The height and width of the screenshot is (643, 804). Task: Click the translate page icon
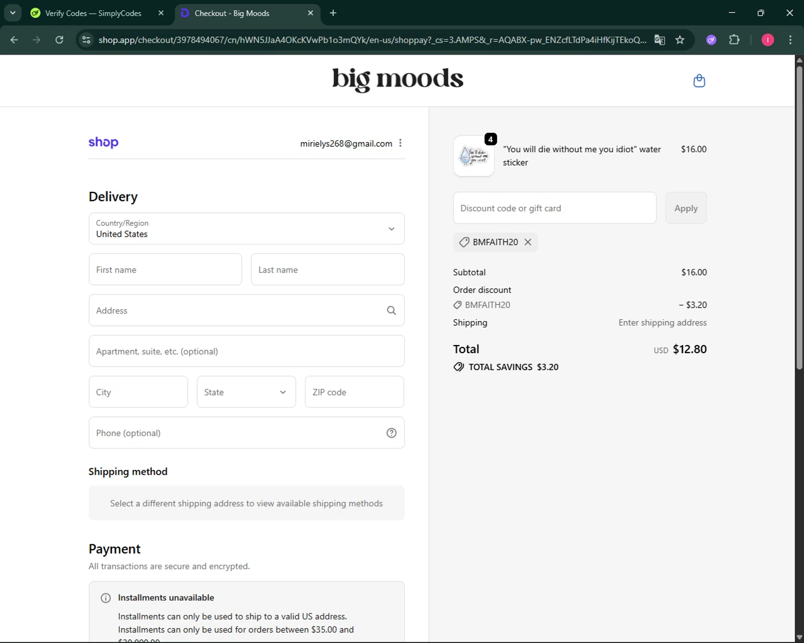[x=660, y=40]
